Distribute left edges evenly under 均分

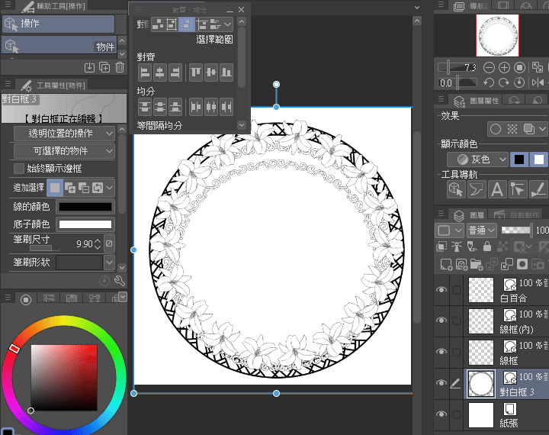tap(196, 107)
